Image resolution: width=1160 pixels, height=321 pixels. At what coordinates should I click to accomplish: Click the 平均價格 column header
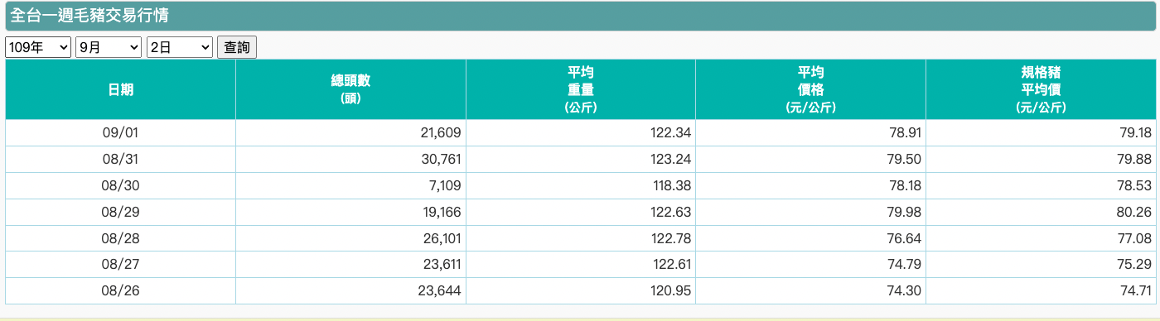click(810, 90)
